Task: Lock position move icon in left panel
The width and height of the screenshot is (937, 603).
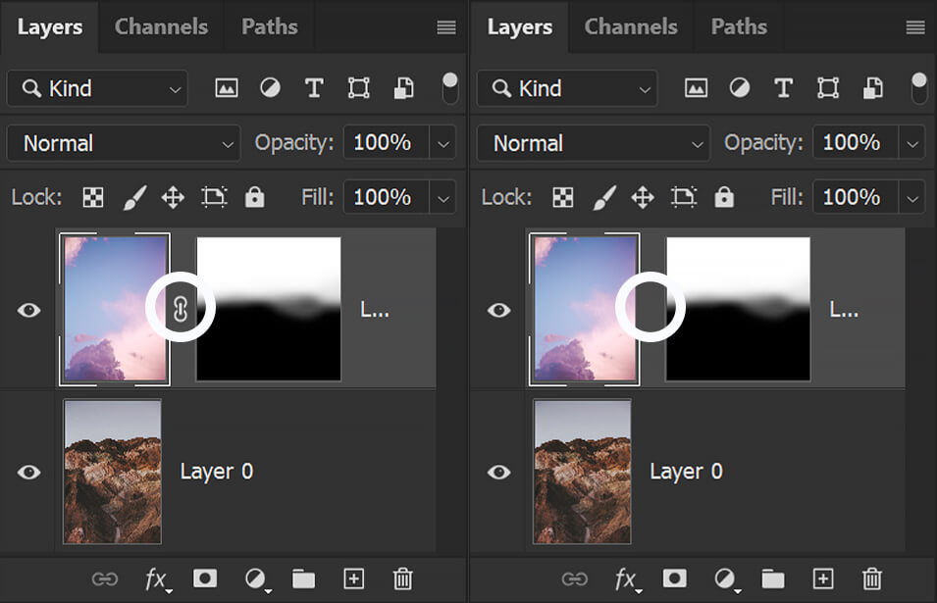Action: click(173, 197)
